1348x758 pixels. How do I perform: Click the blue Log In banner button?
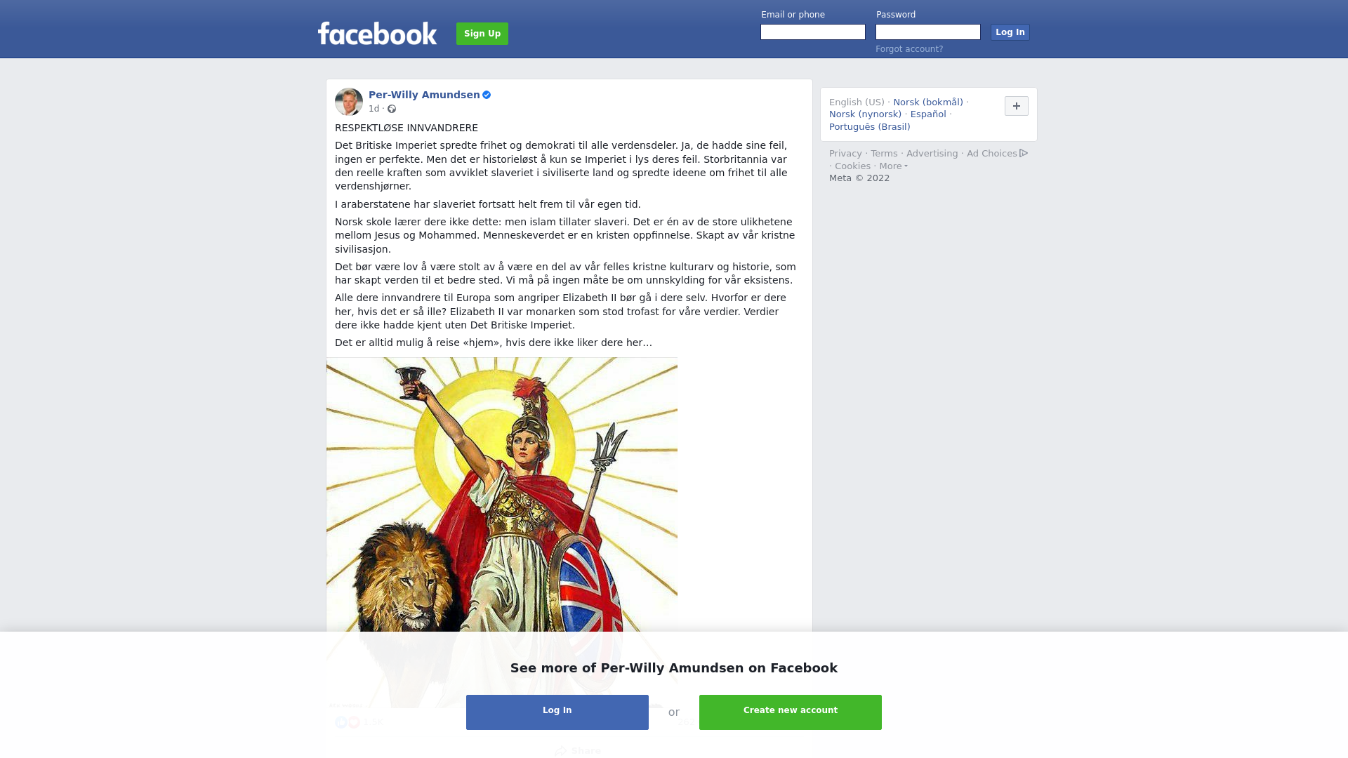[x=557, y=712]
